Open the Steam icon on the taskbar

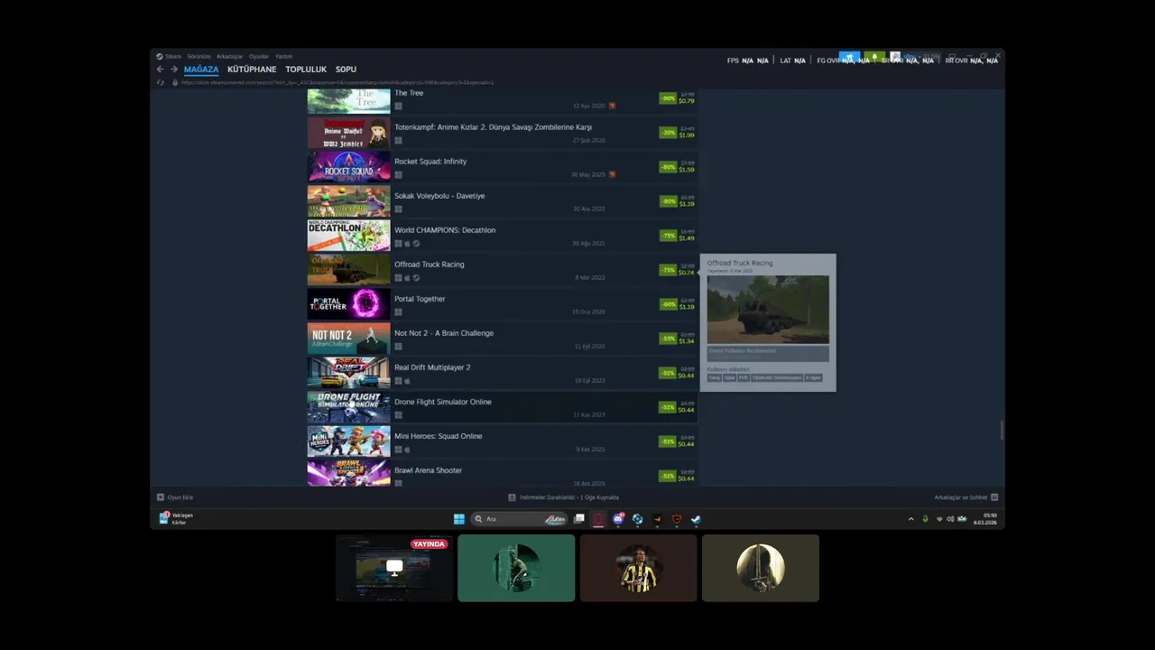(696, 519)
